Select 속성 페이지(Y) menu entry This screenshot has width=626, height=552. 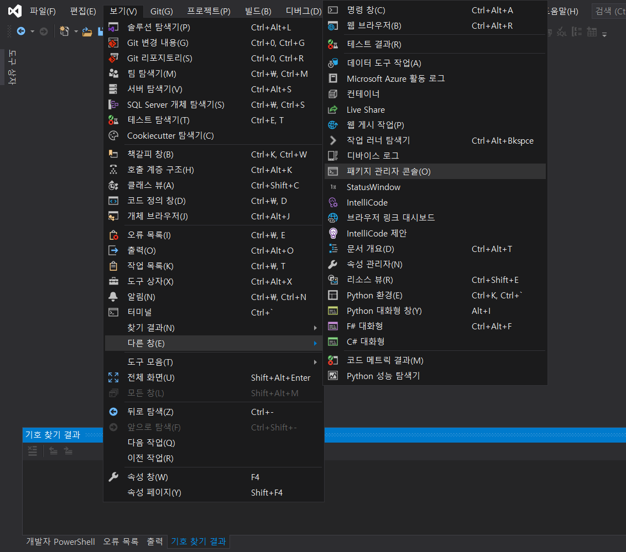pyautogui.click(x=213, y=492)
